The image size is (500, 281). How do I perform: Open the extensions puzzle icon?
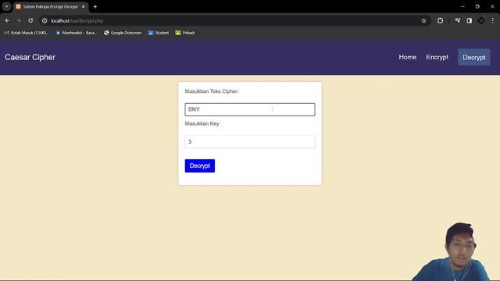[440, 21]
